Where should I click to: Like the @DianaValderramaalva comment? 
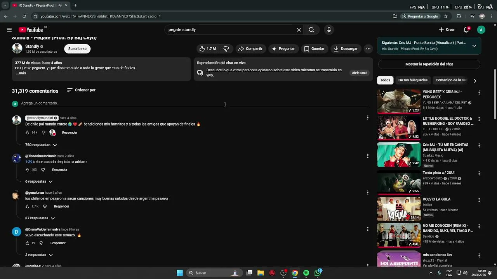point(28,243)
